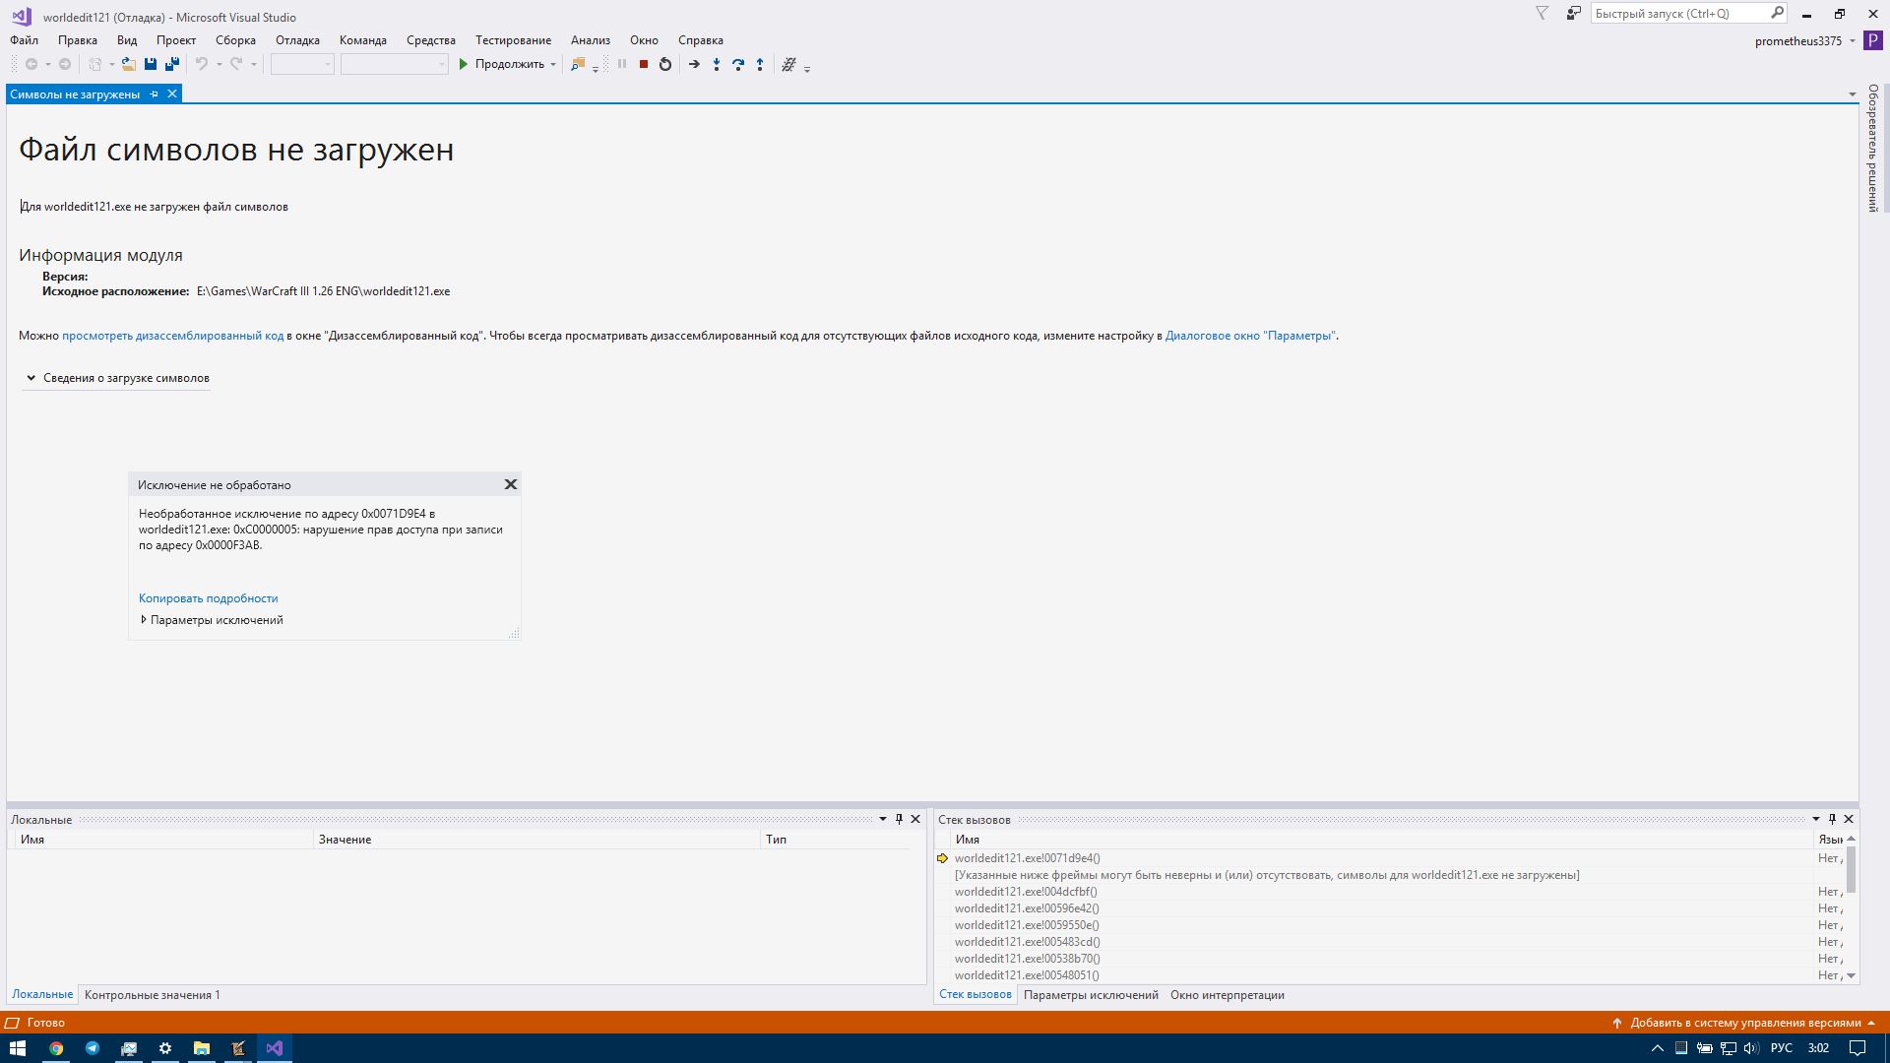Click the Быстрый запуск search field
This screenshot has height=1063, width=1890.
pyautogui.click(x=1678, y=13)
